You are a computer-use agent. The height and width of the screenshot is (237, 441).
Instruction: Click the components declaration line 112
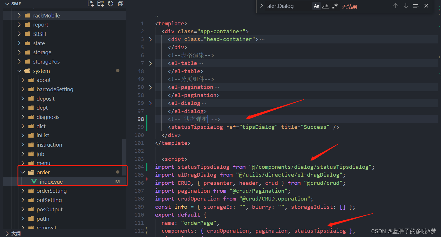tap(258, 231)
